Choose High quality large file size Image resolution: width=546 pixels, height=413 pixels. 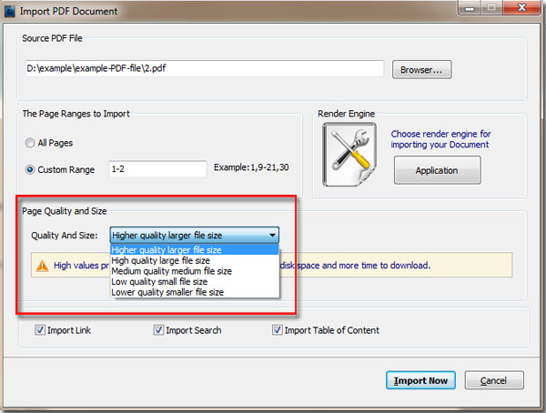coord(195,260)
